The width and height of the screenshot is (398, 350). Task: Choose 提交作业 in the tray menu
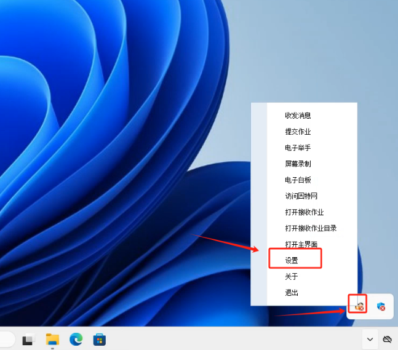(298, 132)
